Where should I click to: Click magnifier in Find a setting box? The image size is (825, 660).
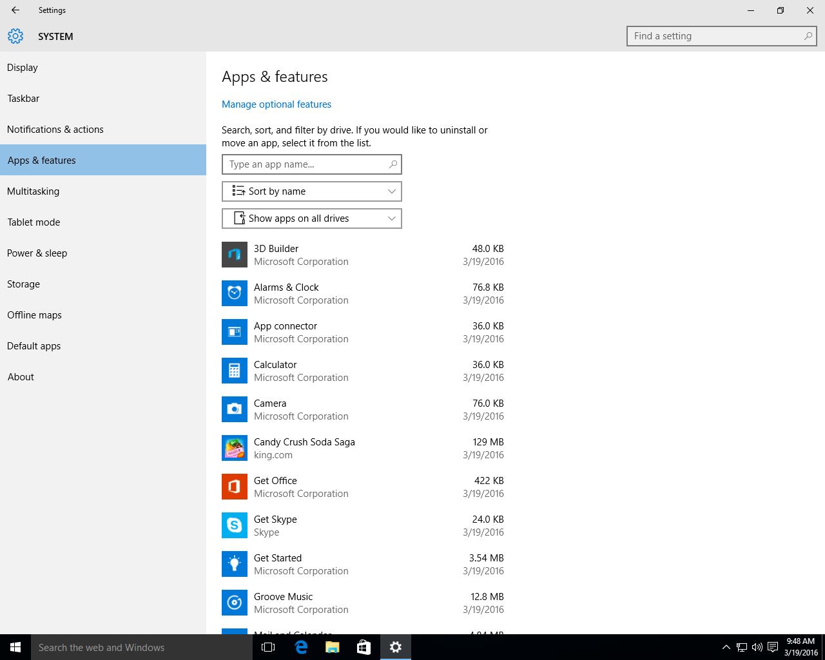(x=808, y=36)
